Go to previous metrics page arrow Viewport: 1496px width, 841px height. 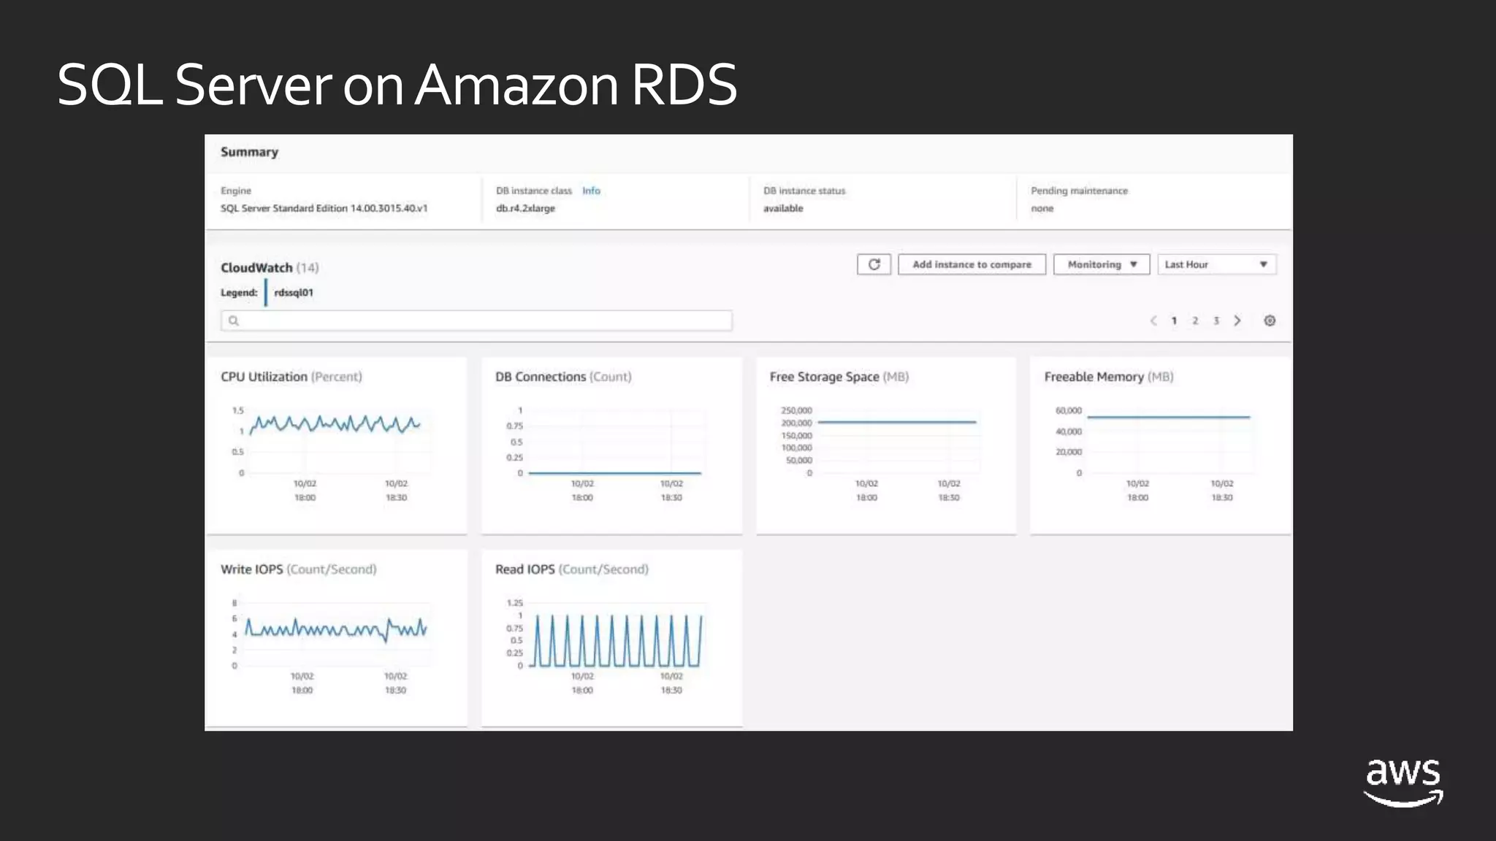(x=1153, y=320)
